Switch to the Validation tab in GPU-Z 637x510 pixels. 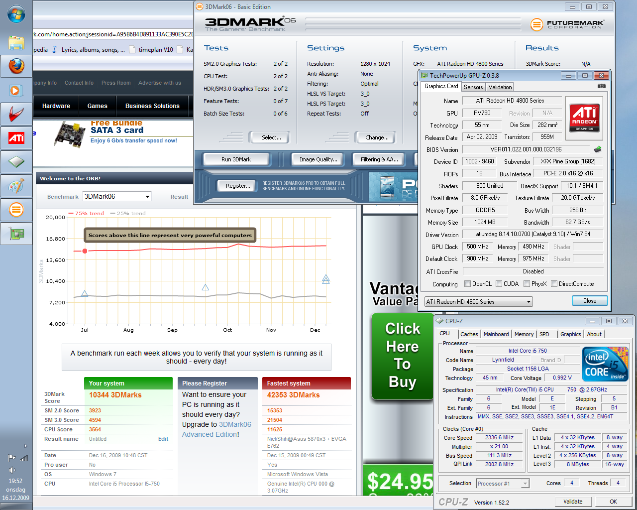500,87
